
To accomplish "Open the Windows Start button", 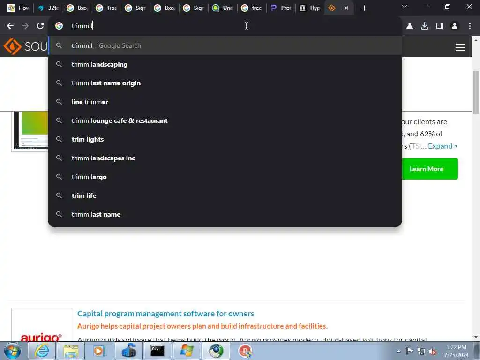I will click(x=13, y=351).
